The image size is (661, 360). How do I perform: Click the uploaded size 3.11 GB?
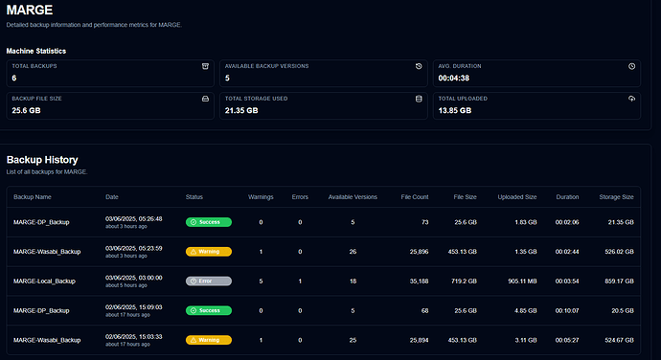pyautogui.click(x=526, y=340)
